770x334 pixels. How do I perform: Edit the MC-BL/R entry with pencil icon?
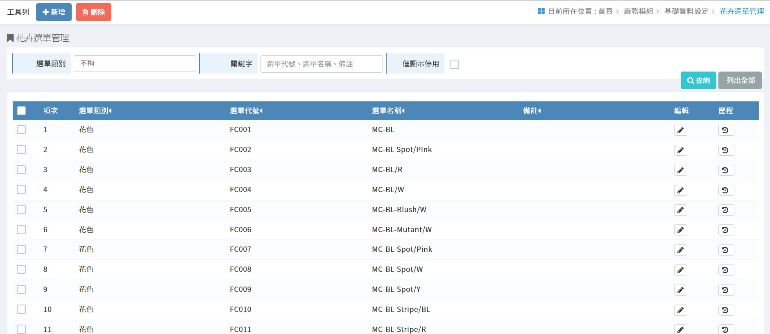click(680, 170)
